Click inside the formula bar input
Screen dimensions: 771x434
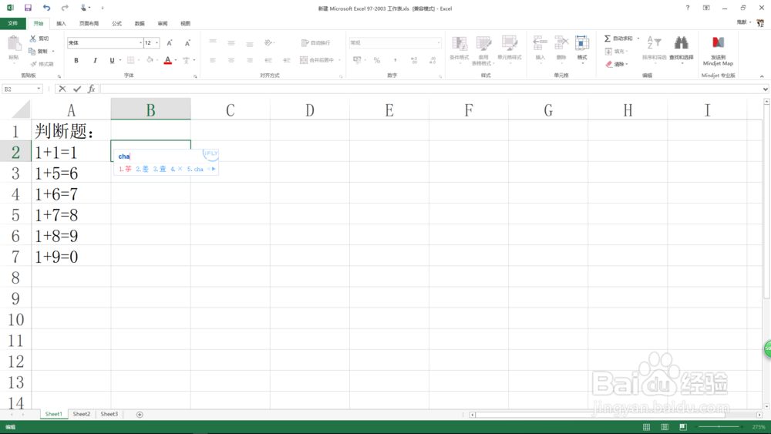coord(431,89)
